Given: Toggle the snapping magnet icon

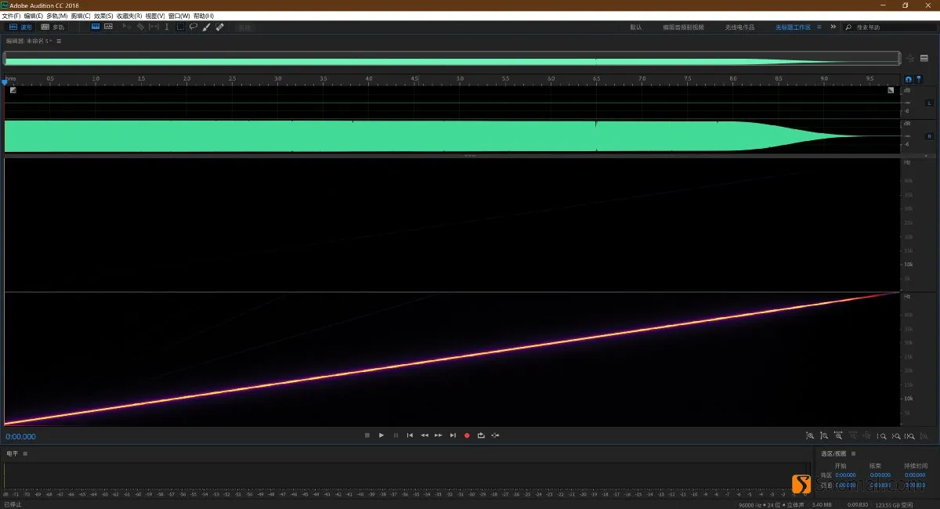Looking at the screenshot, I should 909,79.
